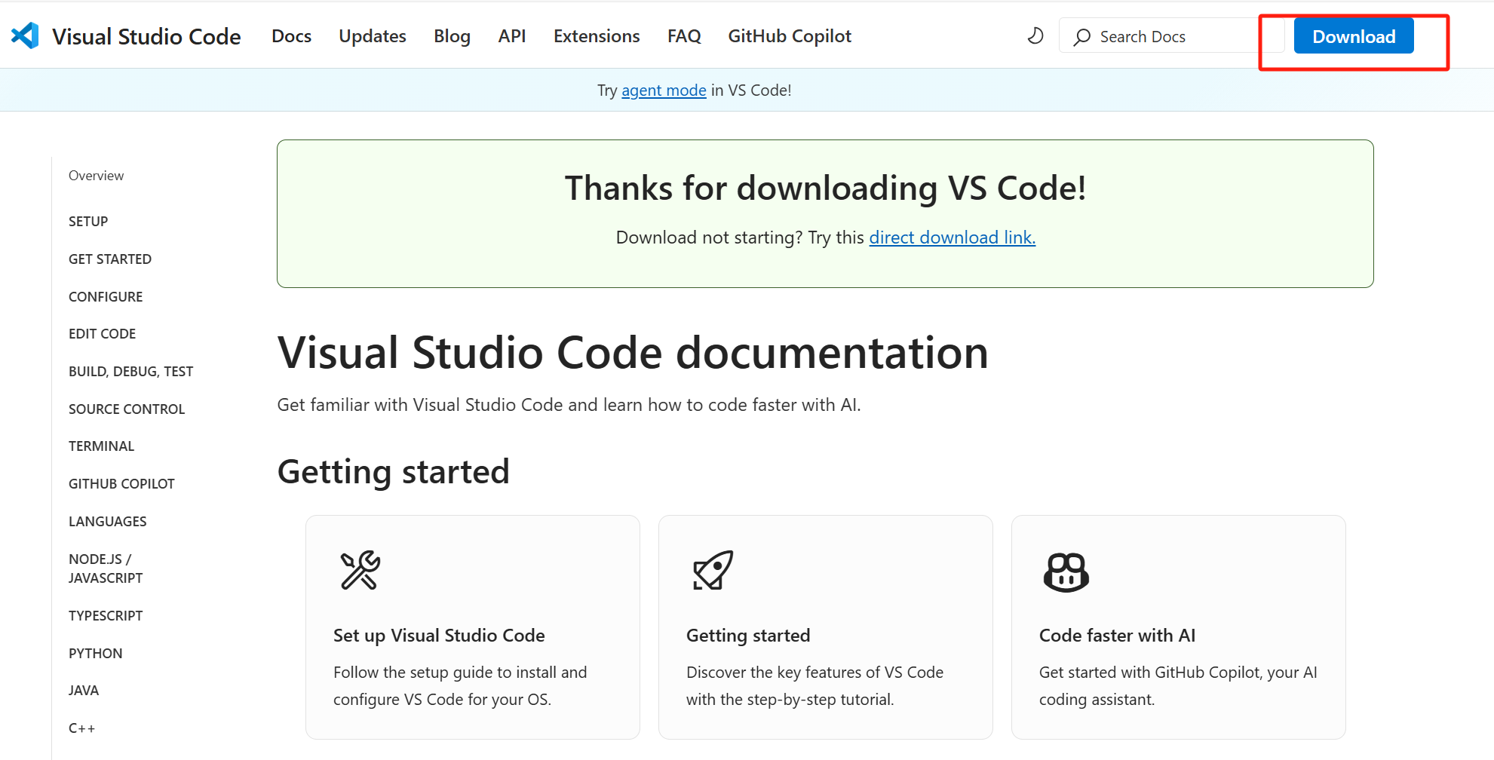This screenshot has height=760, width=1494.
Task: Toggle the dark theme moon icon
Action: [1035, 36]
